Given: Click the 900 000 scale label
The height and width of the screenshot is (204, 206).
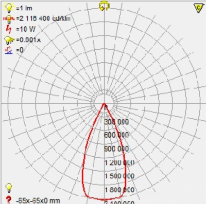Looking at the screenshot, I should (116, 149).
